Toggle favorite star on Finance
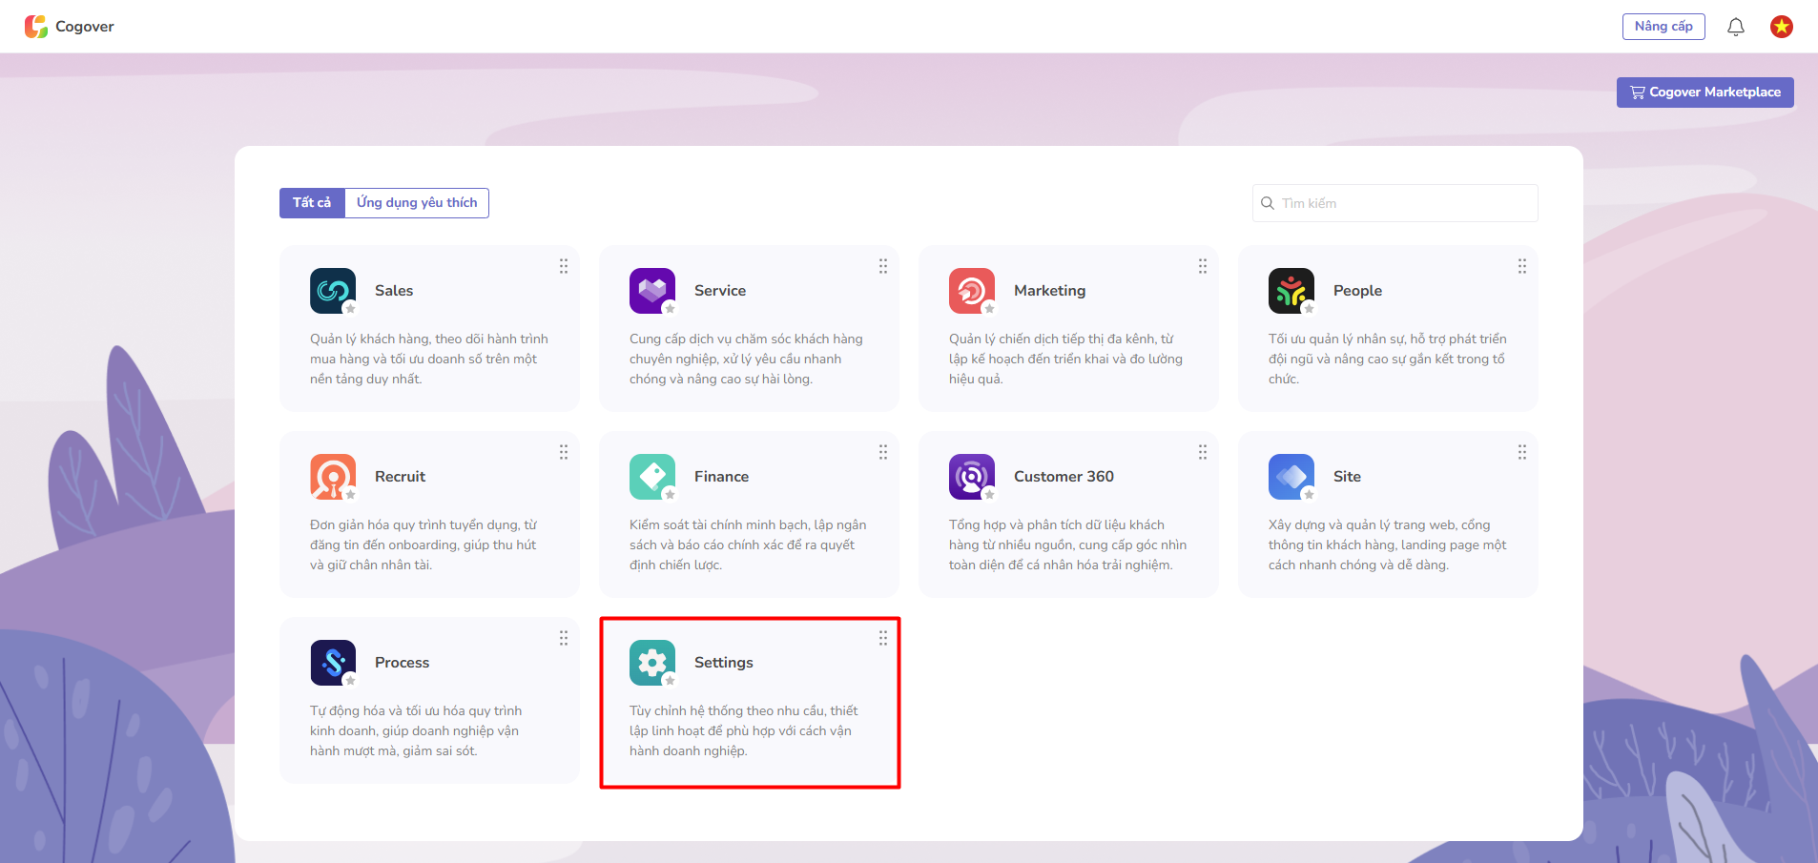Viewport: 1818px width, 863px height. (x=671, y=494)
